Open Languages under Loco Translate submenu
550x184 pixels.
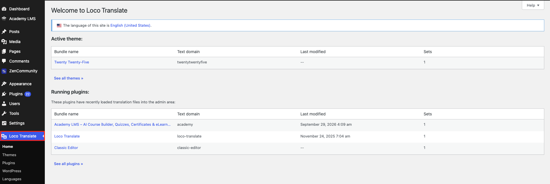point(12,179)
